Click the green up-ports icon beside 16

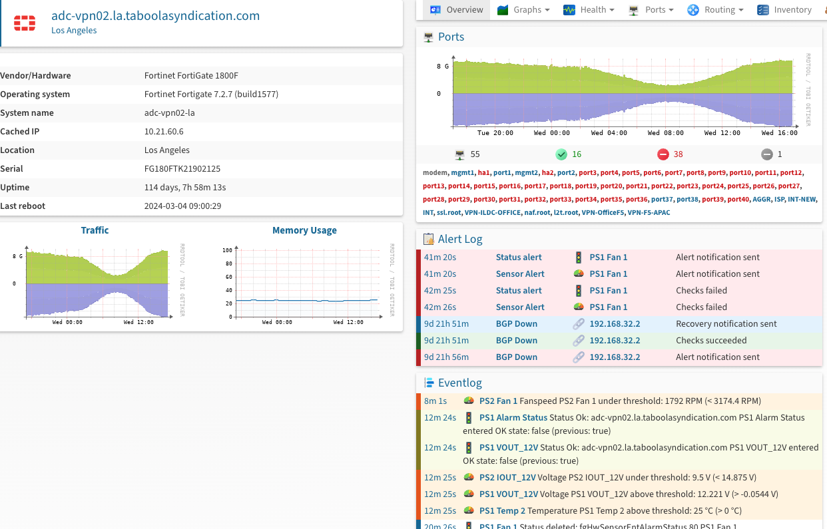pos(561,154)
